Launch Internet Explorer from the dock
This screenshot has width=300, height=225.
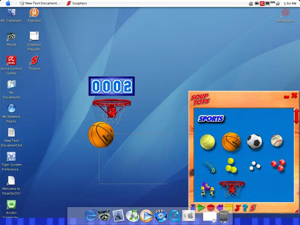[x=90, y=216]
